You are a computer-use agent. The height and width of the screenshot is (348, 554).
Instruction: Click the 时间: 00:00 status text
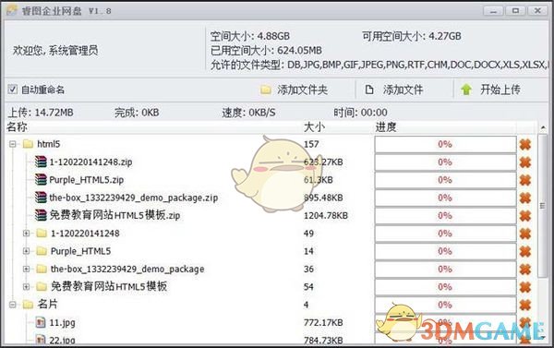360,113
